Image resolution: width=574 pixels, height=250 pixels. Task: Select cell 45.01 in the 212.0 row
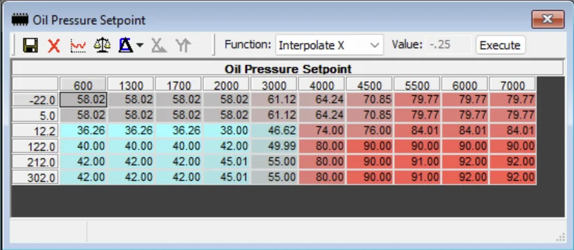click(x=226, y=162)
